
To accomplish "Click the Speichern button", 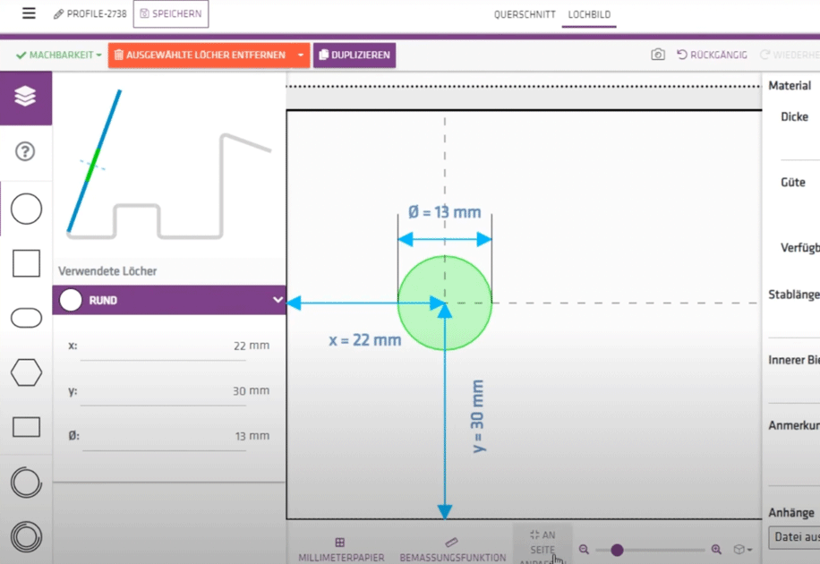I will 170,14.
